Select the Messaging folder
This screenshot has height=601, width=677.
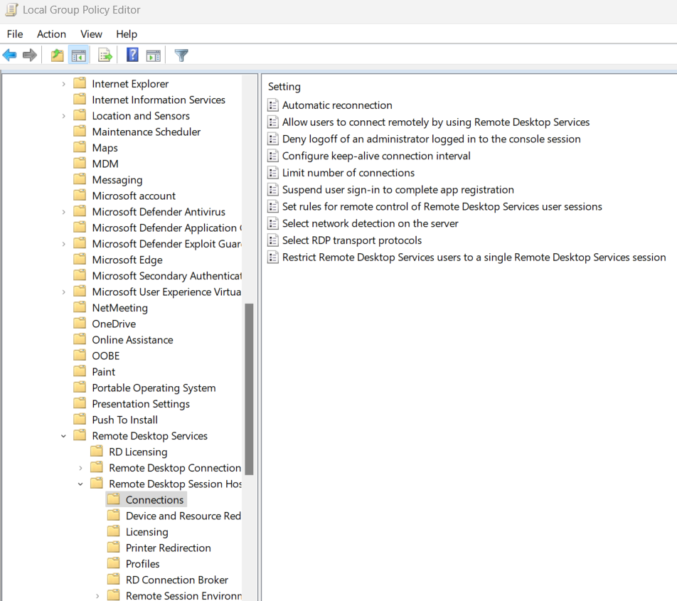(x=117, y=180)
